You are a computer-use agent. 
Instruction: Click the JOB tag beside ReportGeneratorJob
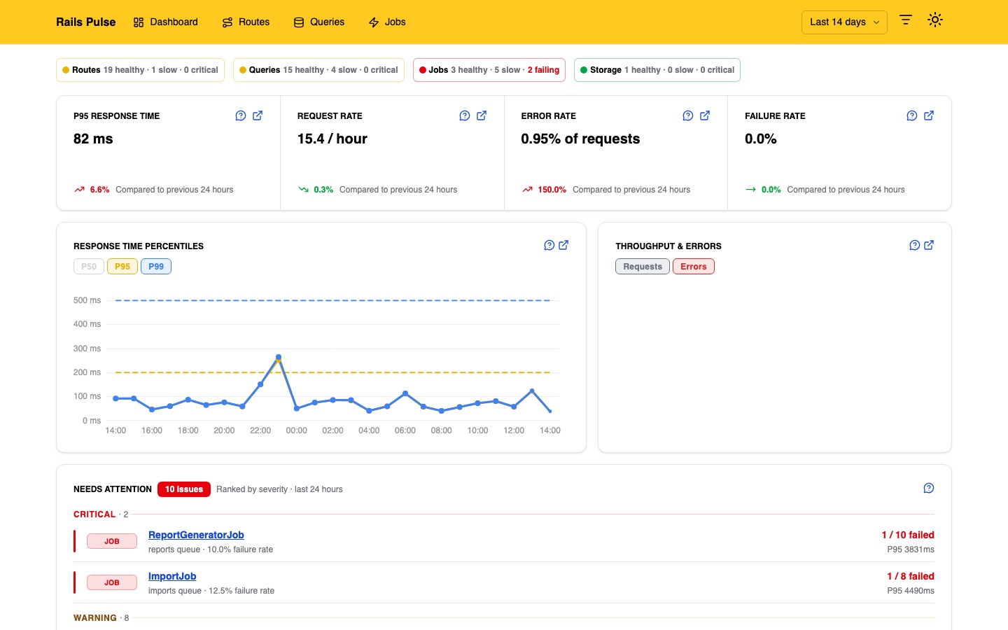click(112, 541)
